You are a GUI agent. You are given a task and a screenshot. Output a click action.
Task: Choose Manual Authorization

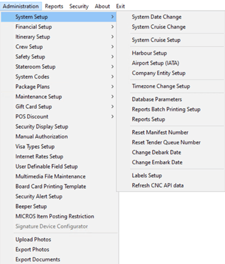pos(59,136)
